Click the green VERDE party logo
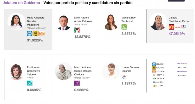Image resolution: width=195 pixels, height=104 pixels. tap(124, 27)
